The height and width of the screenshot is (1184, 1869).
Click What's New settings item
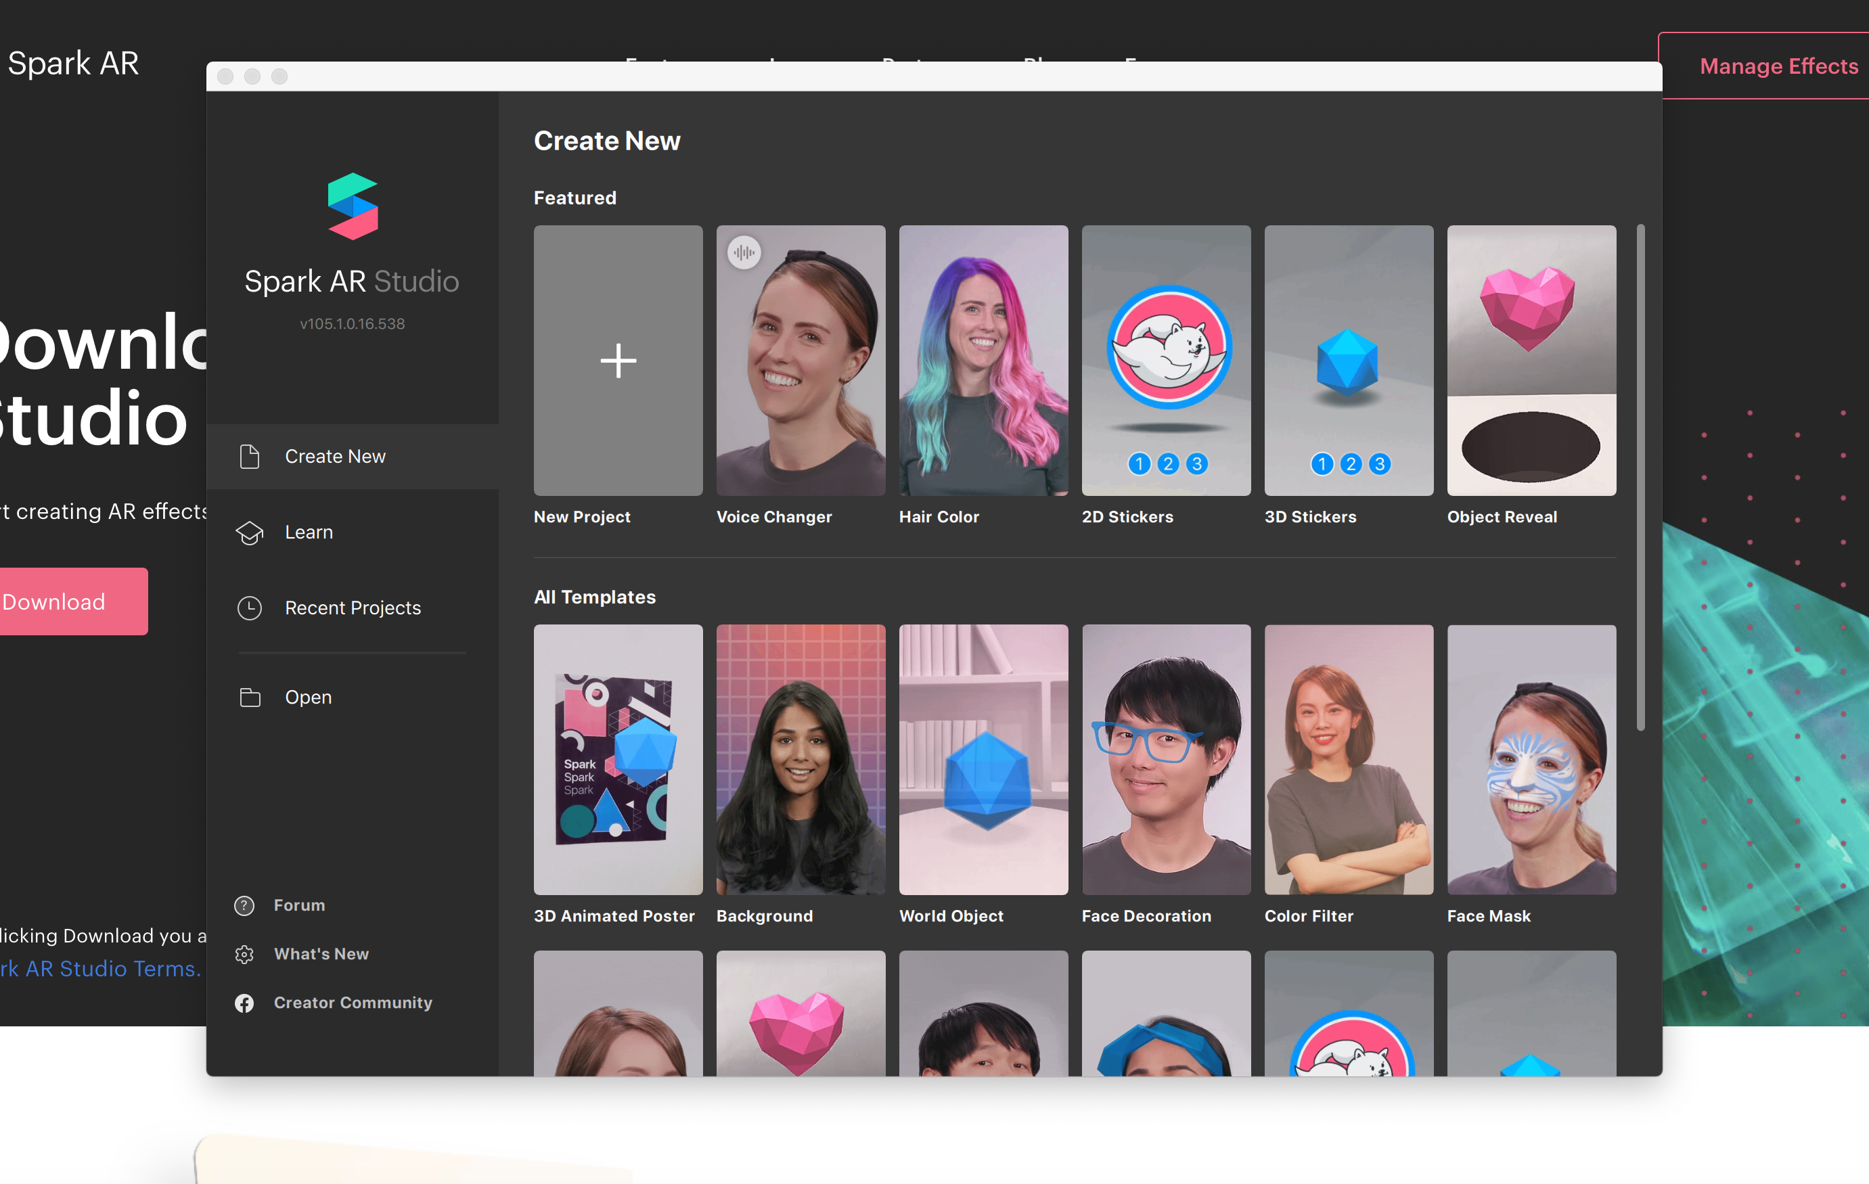pyautogui.click(x=320, y=954)
